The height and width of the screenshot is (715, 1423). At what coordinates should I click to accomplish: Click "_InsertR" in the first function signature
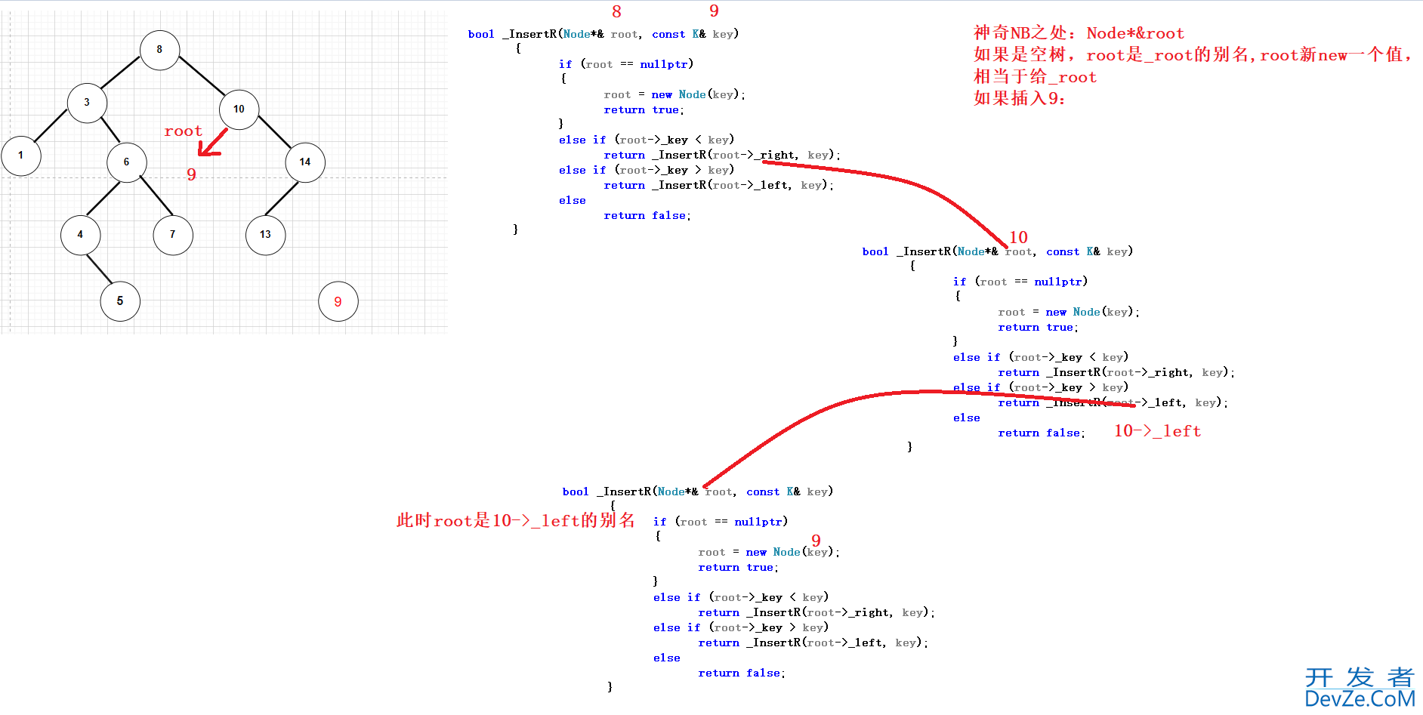[529, 34]
